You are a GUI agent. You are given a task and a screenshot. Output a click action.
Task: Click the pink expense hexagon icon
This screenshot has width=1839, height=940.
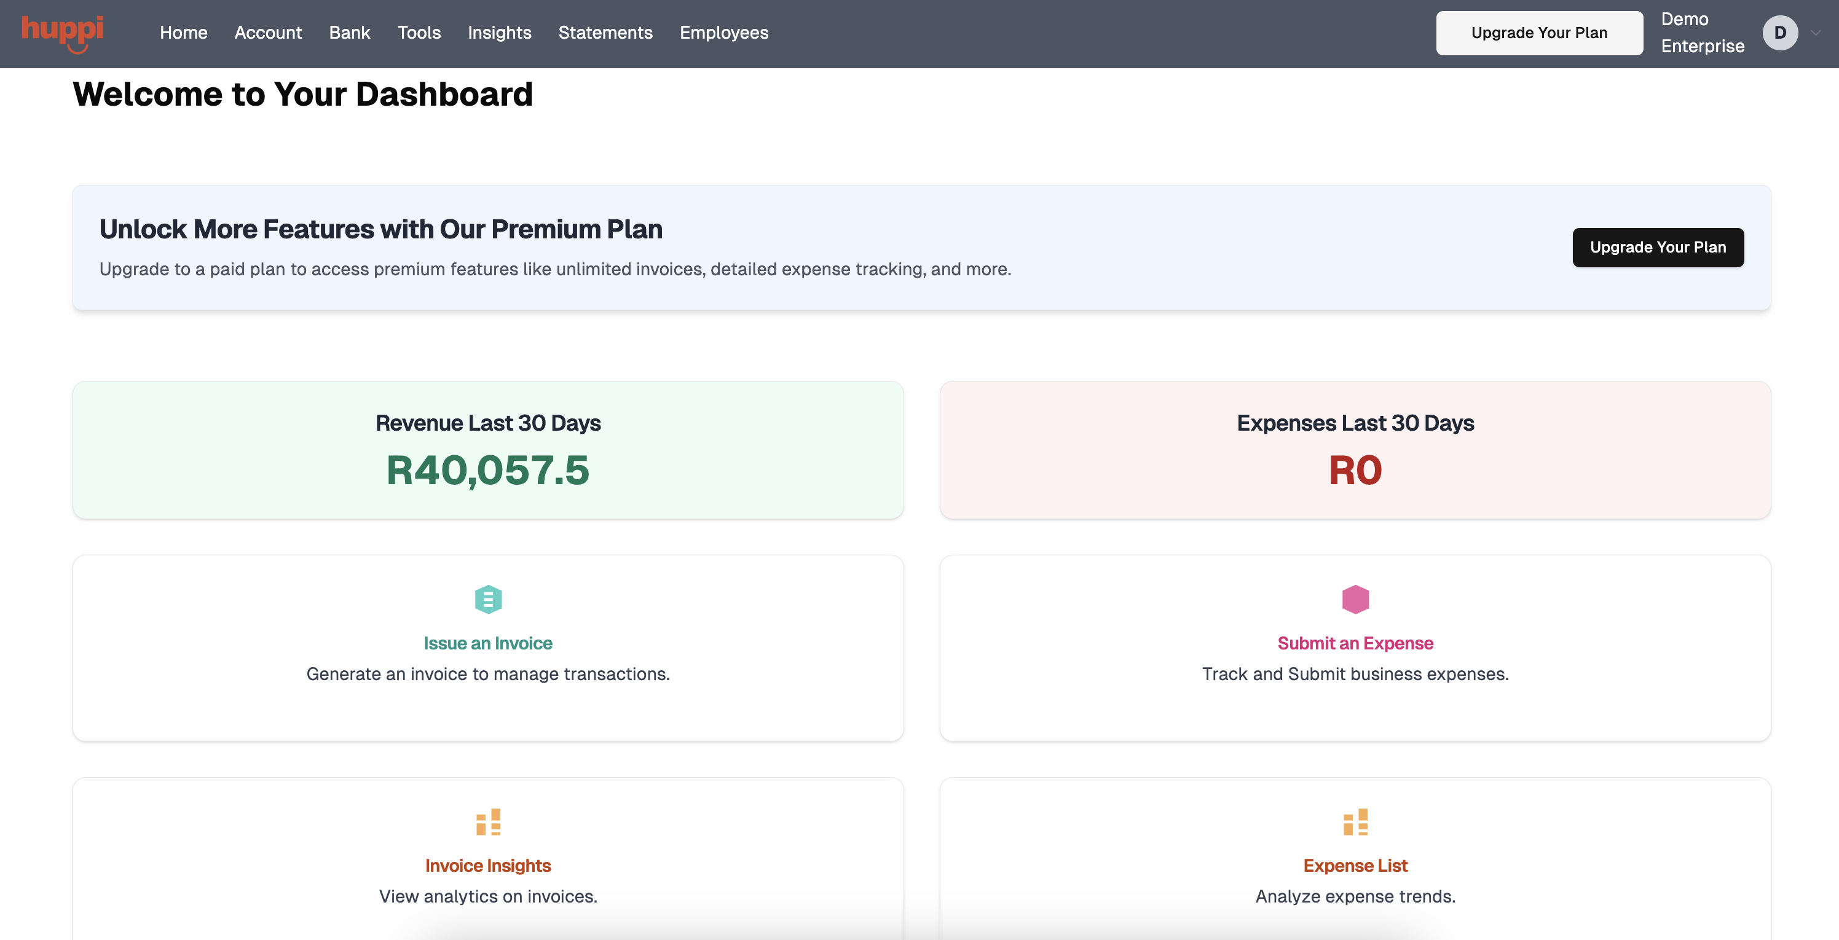click(1355, 599)
